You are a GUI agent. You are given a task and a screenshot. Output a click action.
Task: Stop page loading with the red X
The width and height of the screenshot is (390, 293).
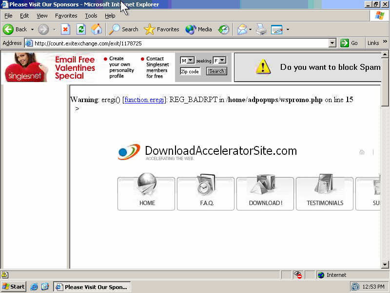click(x=65, y=29)
